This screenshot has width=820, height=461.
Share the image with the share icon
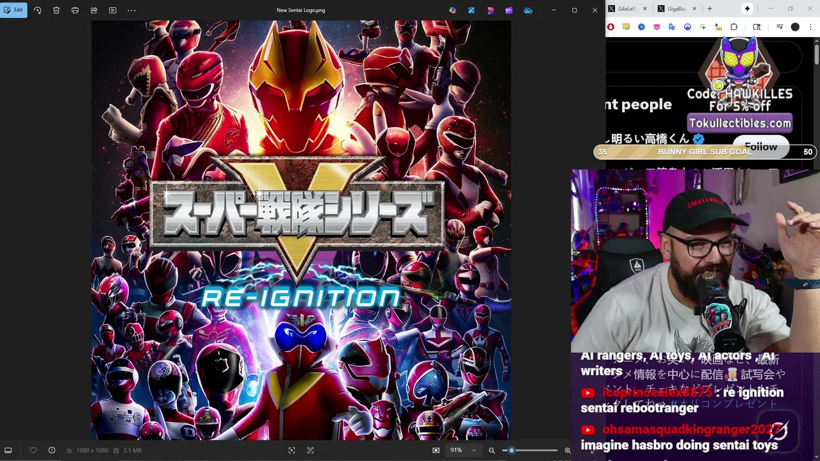[94, 10]
